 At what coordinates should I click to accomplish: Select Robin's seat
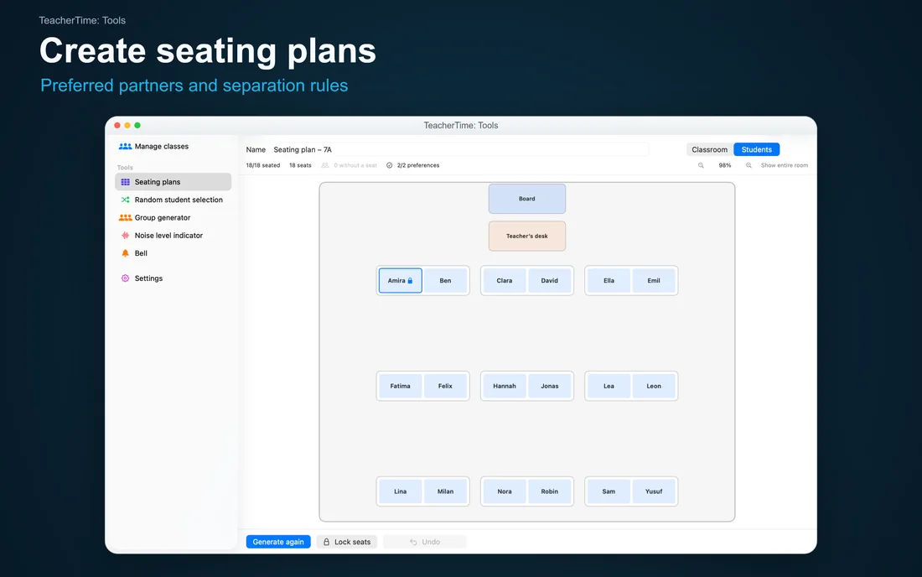point(550,491)
